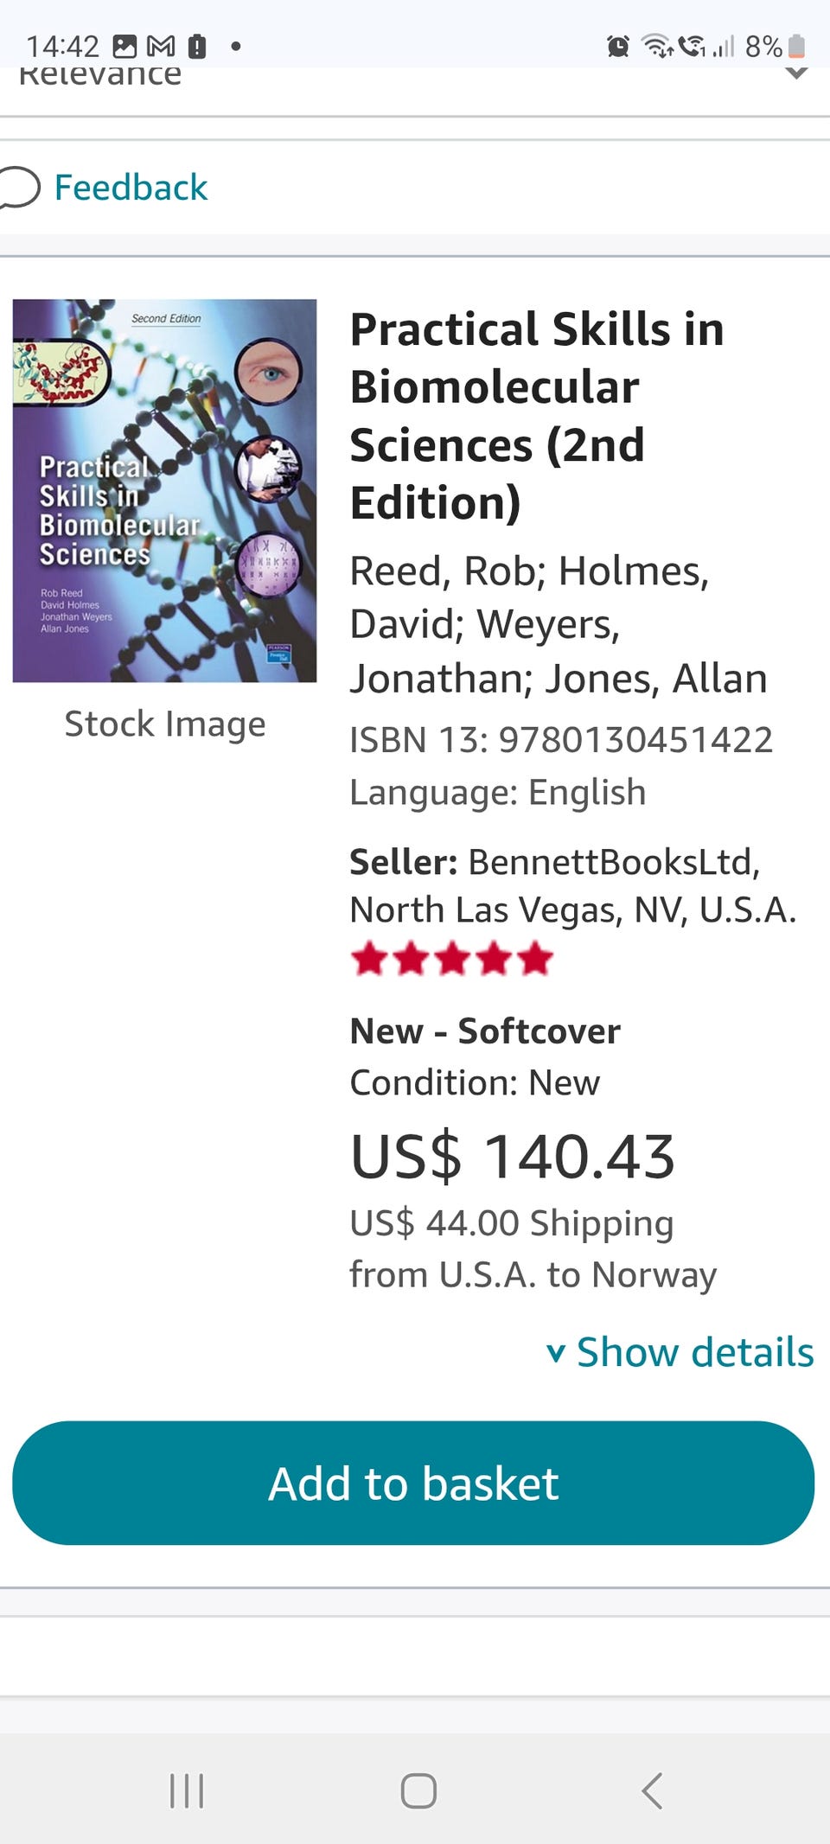The height and width of the screenshot is (1844, 830).
Task: Open the book cover thumbnail image
Action: point(164,490)
